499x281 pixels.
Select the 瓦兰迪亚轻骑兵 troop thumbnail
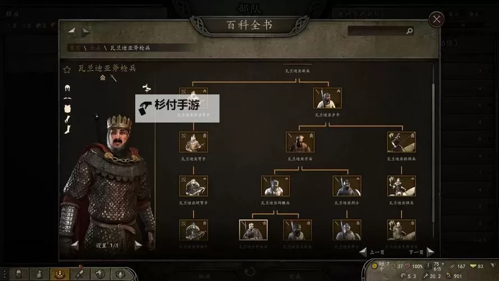point(401,142)
